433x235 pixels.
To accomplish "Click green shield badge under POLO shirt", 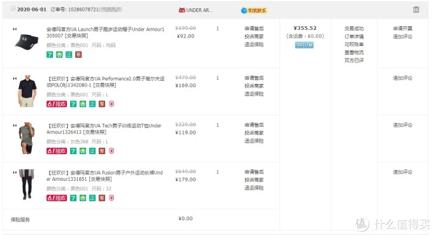I will point(83,104).
